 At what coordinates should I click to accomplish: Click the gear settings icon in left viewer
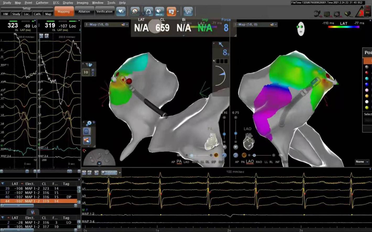(89, 123)
